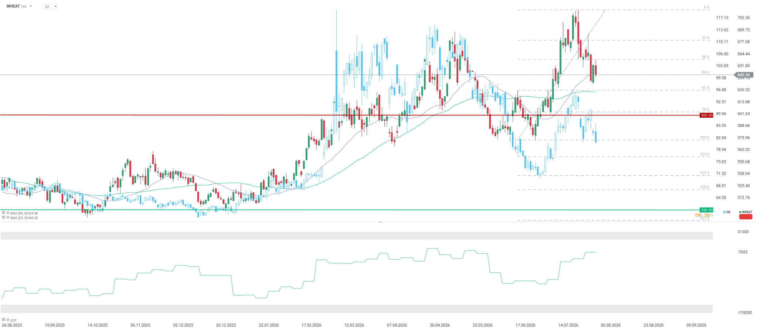Click the 17.06.2026 date on time axis
Viewport: 757px width, 331px height.
pyautogui.click(x=526, y=325)
